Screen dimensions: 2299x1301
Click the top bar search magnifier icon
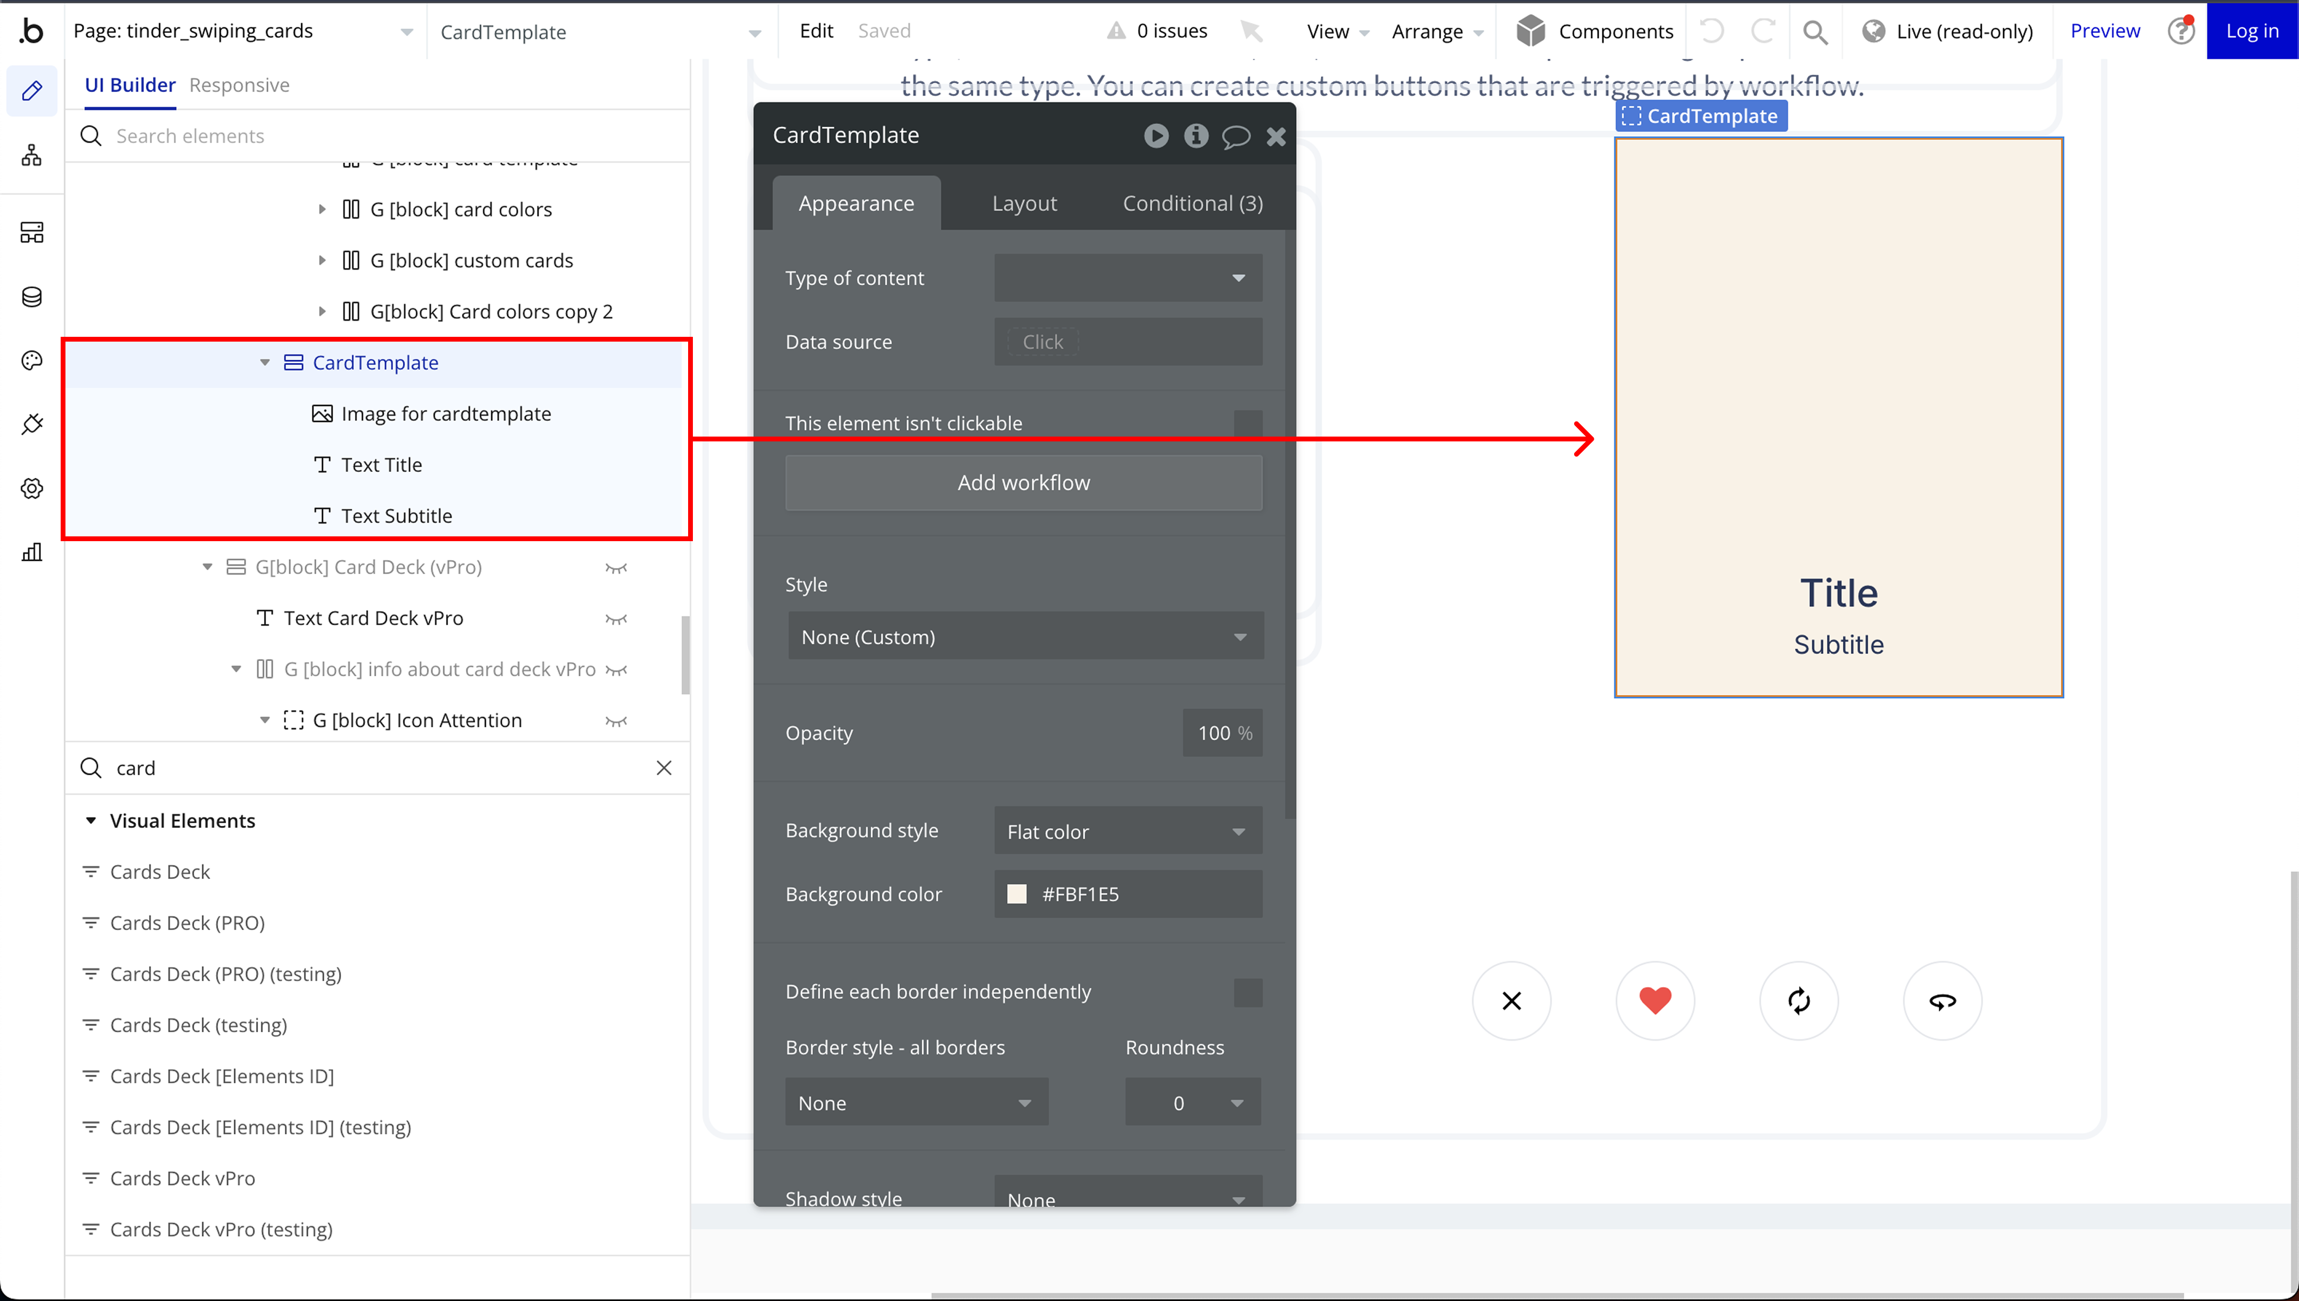(x=1814, y=32)
